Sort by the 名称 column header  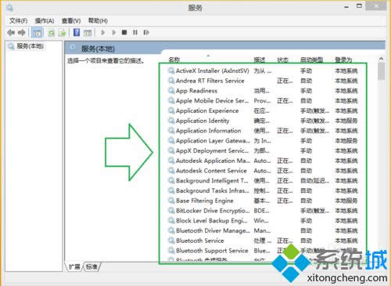pos(174,60)
